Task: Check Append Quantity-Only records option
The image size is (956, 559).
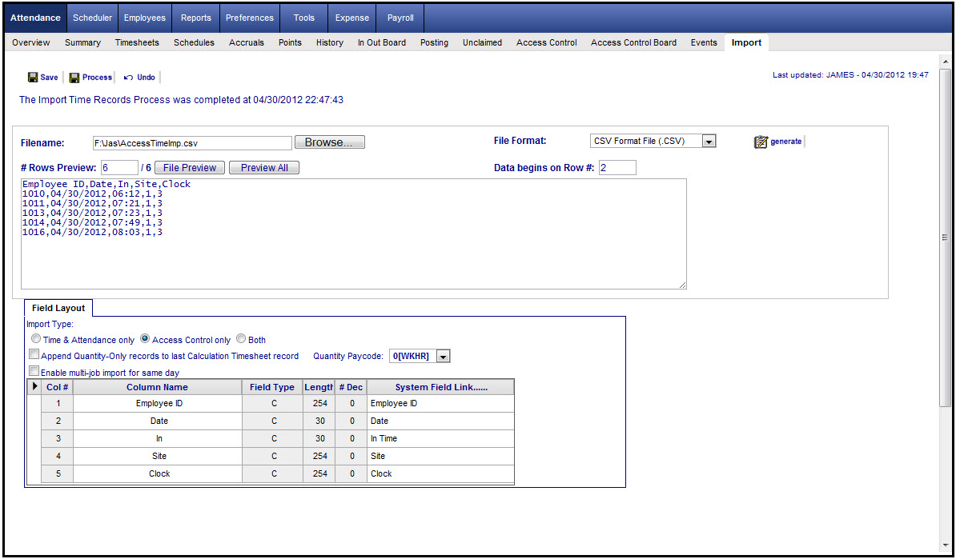Action: 34,353
